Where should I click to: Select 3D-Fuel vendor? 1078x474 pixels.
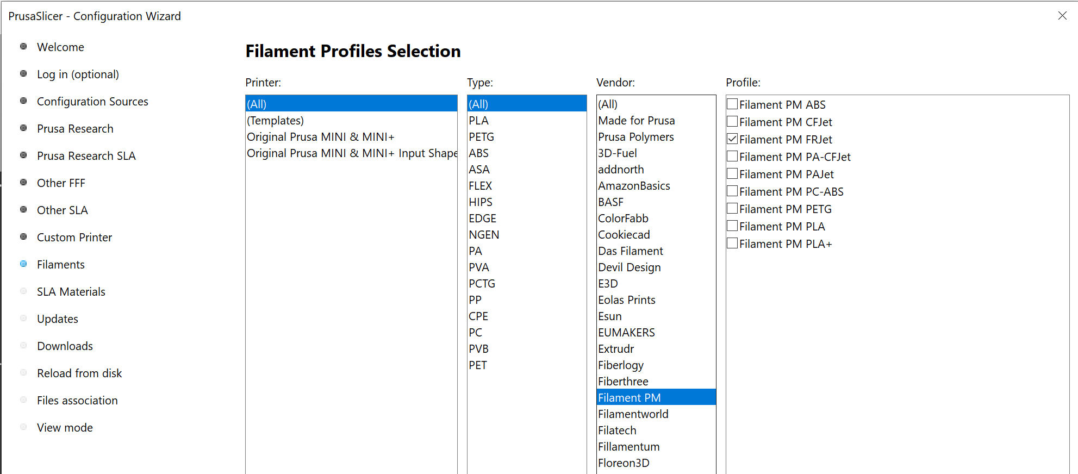point(656,153)
